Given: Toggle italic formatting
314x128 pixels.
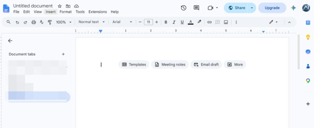Looking at the screenshot, I should 174,22.
